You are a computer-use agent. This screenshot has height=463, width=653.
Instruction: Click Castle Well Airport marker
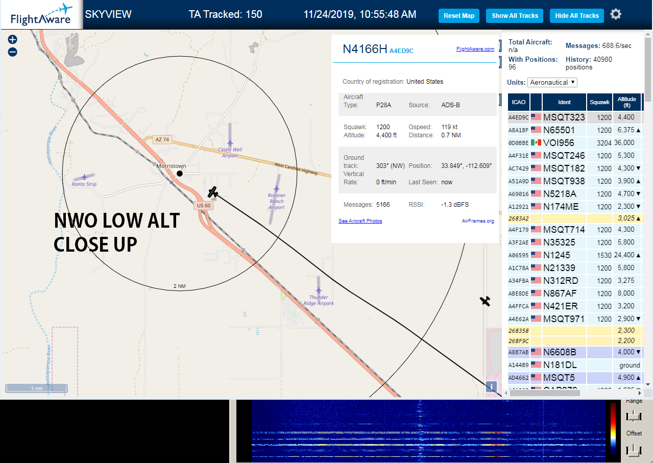(230, 142)
